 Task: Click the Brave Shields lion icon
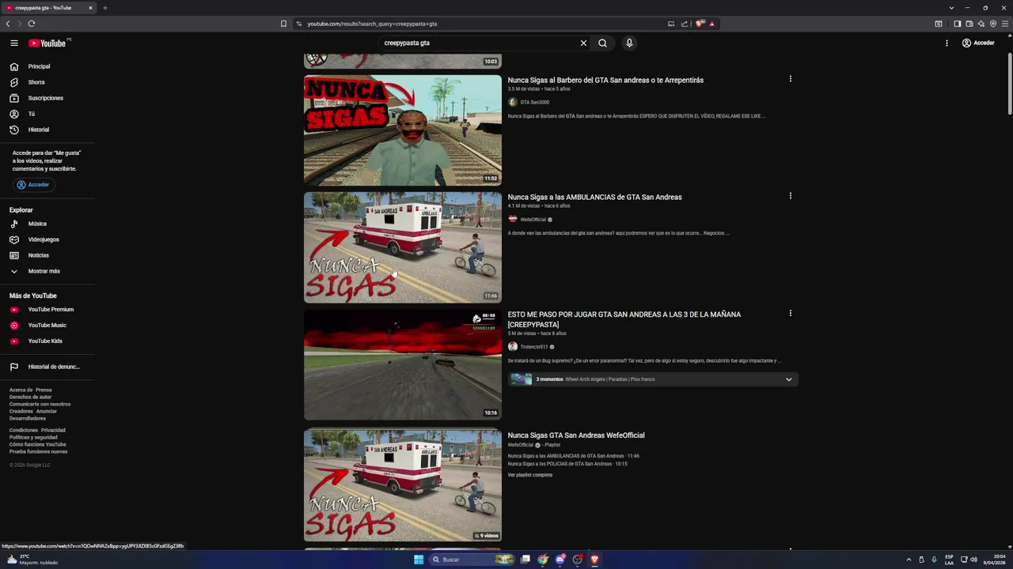click(699, 24)
